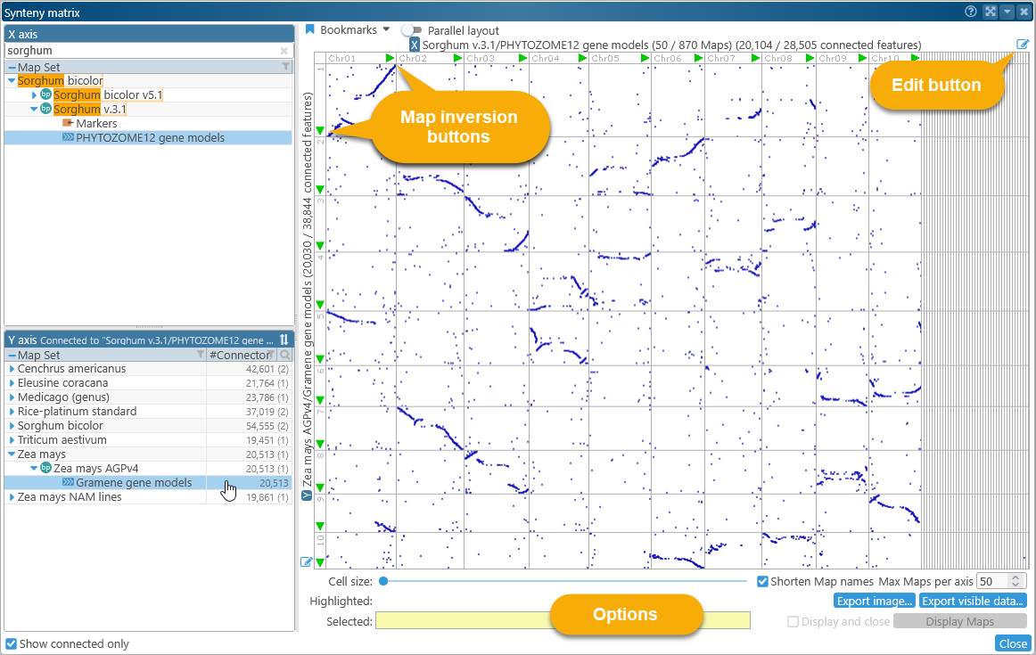Screen dimensions: 1036x655
Task: Click the X axis edit icon at top right
Action: click(x=1022, y=45)
